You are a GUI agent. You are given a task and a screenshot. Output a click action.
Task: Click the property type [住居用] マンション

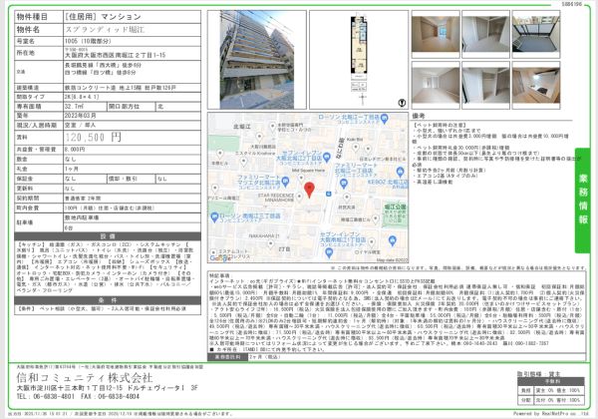coord(103,17)
